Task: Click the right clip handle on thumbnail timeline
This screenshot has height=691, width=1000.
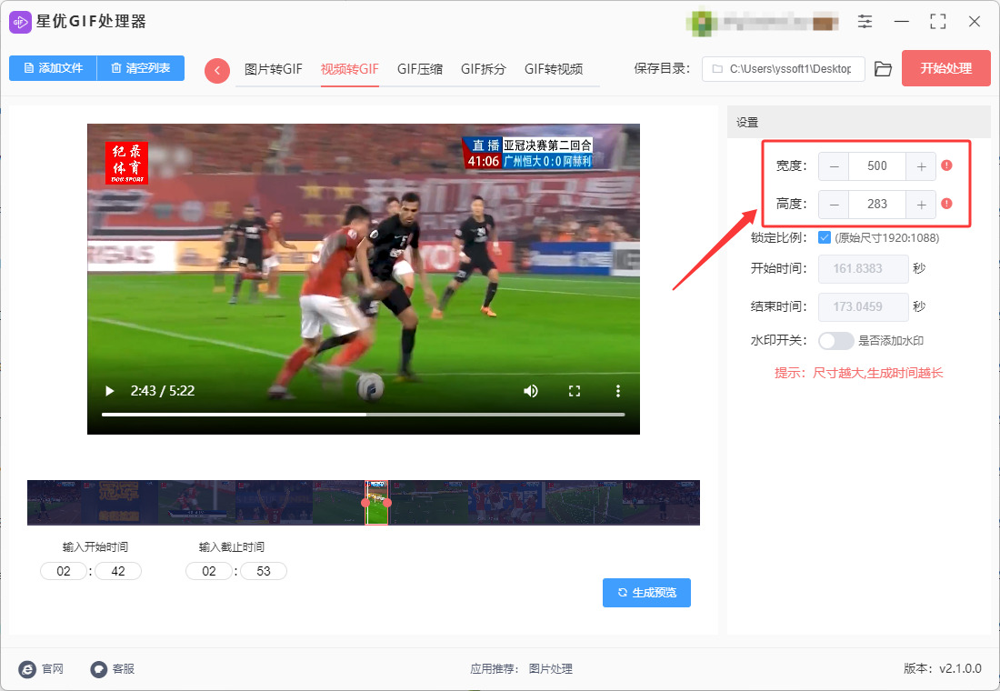Action: 387,503
